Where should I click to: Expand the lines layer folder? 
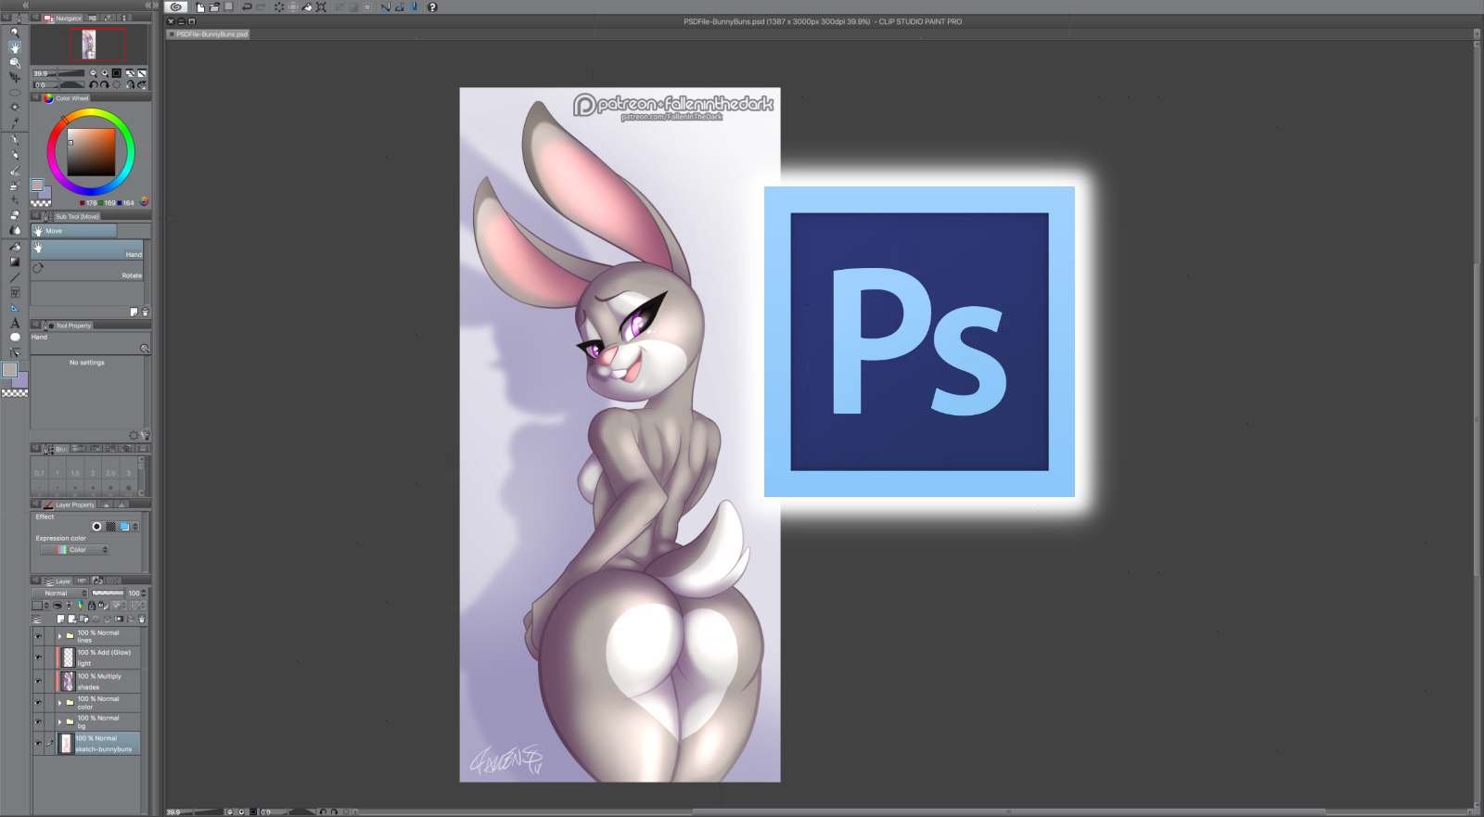59,636
